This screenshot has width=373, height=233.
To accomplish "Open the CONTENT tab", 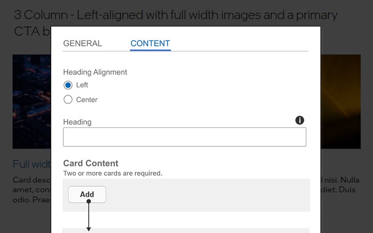I will [x=150, y=43].
